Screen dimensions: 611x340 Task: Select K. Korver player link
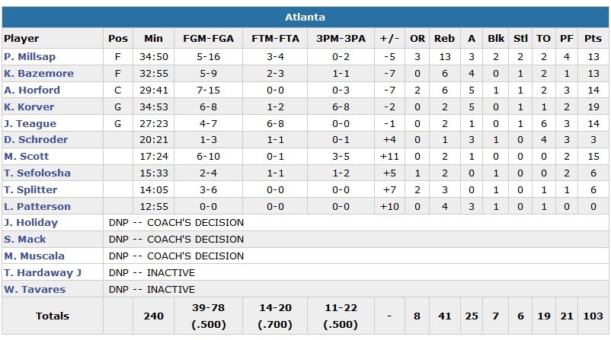(x=29, y=107)
